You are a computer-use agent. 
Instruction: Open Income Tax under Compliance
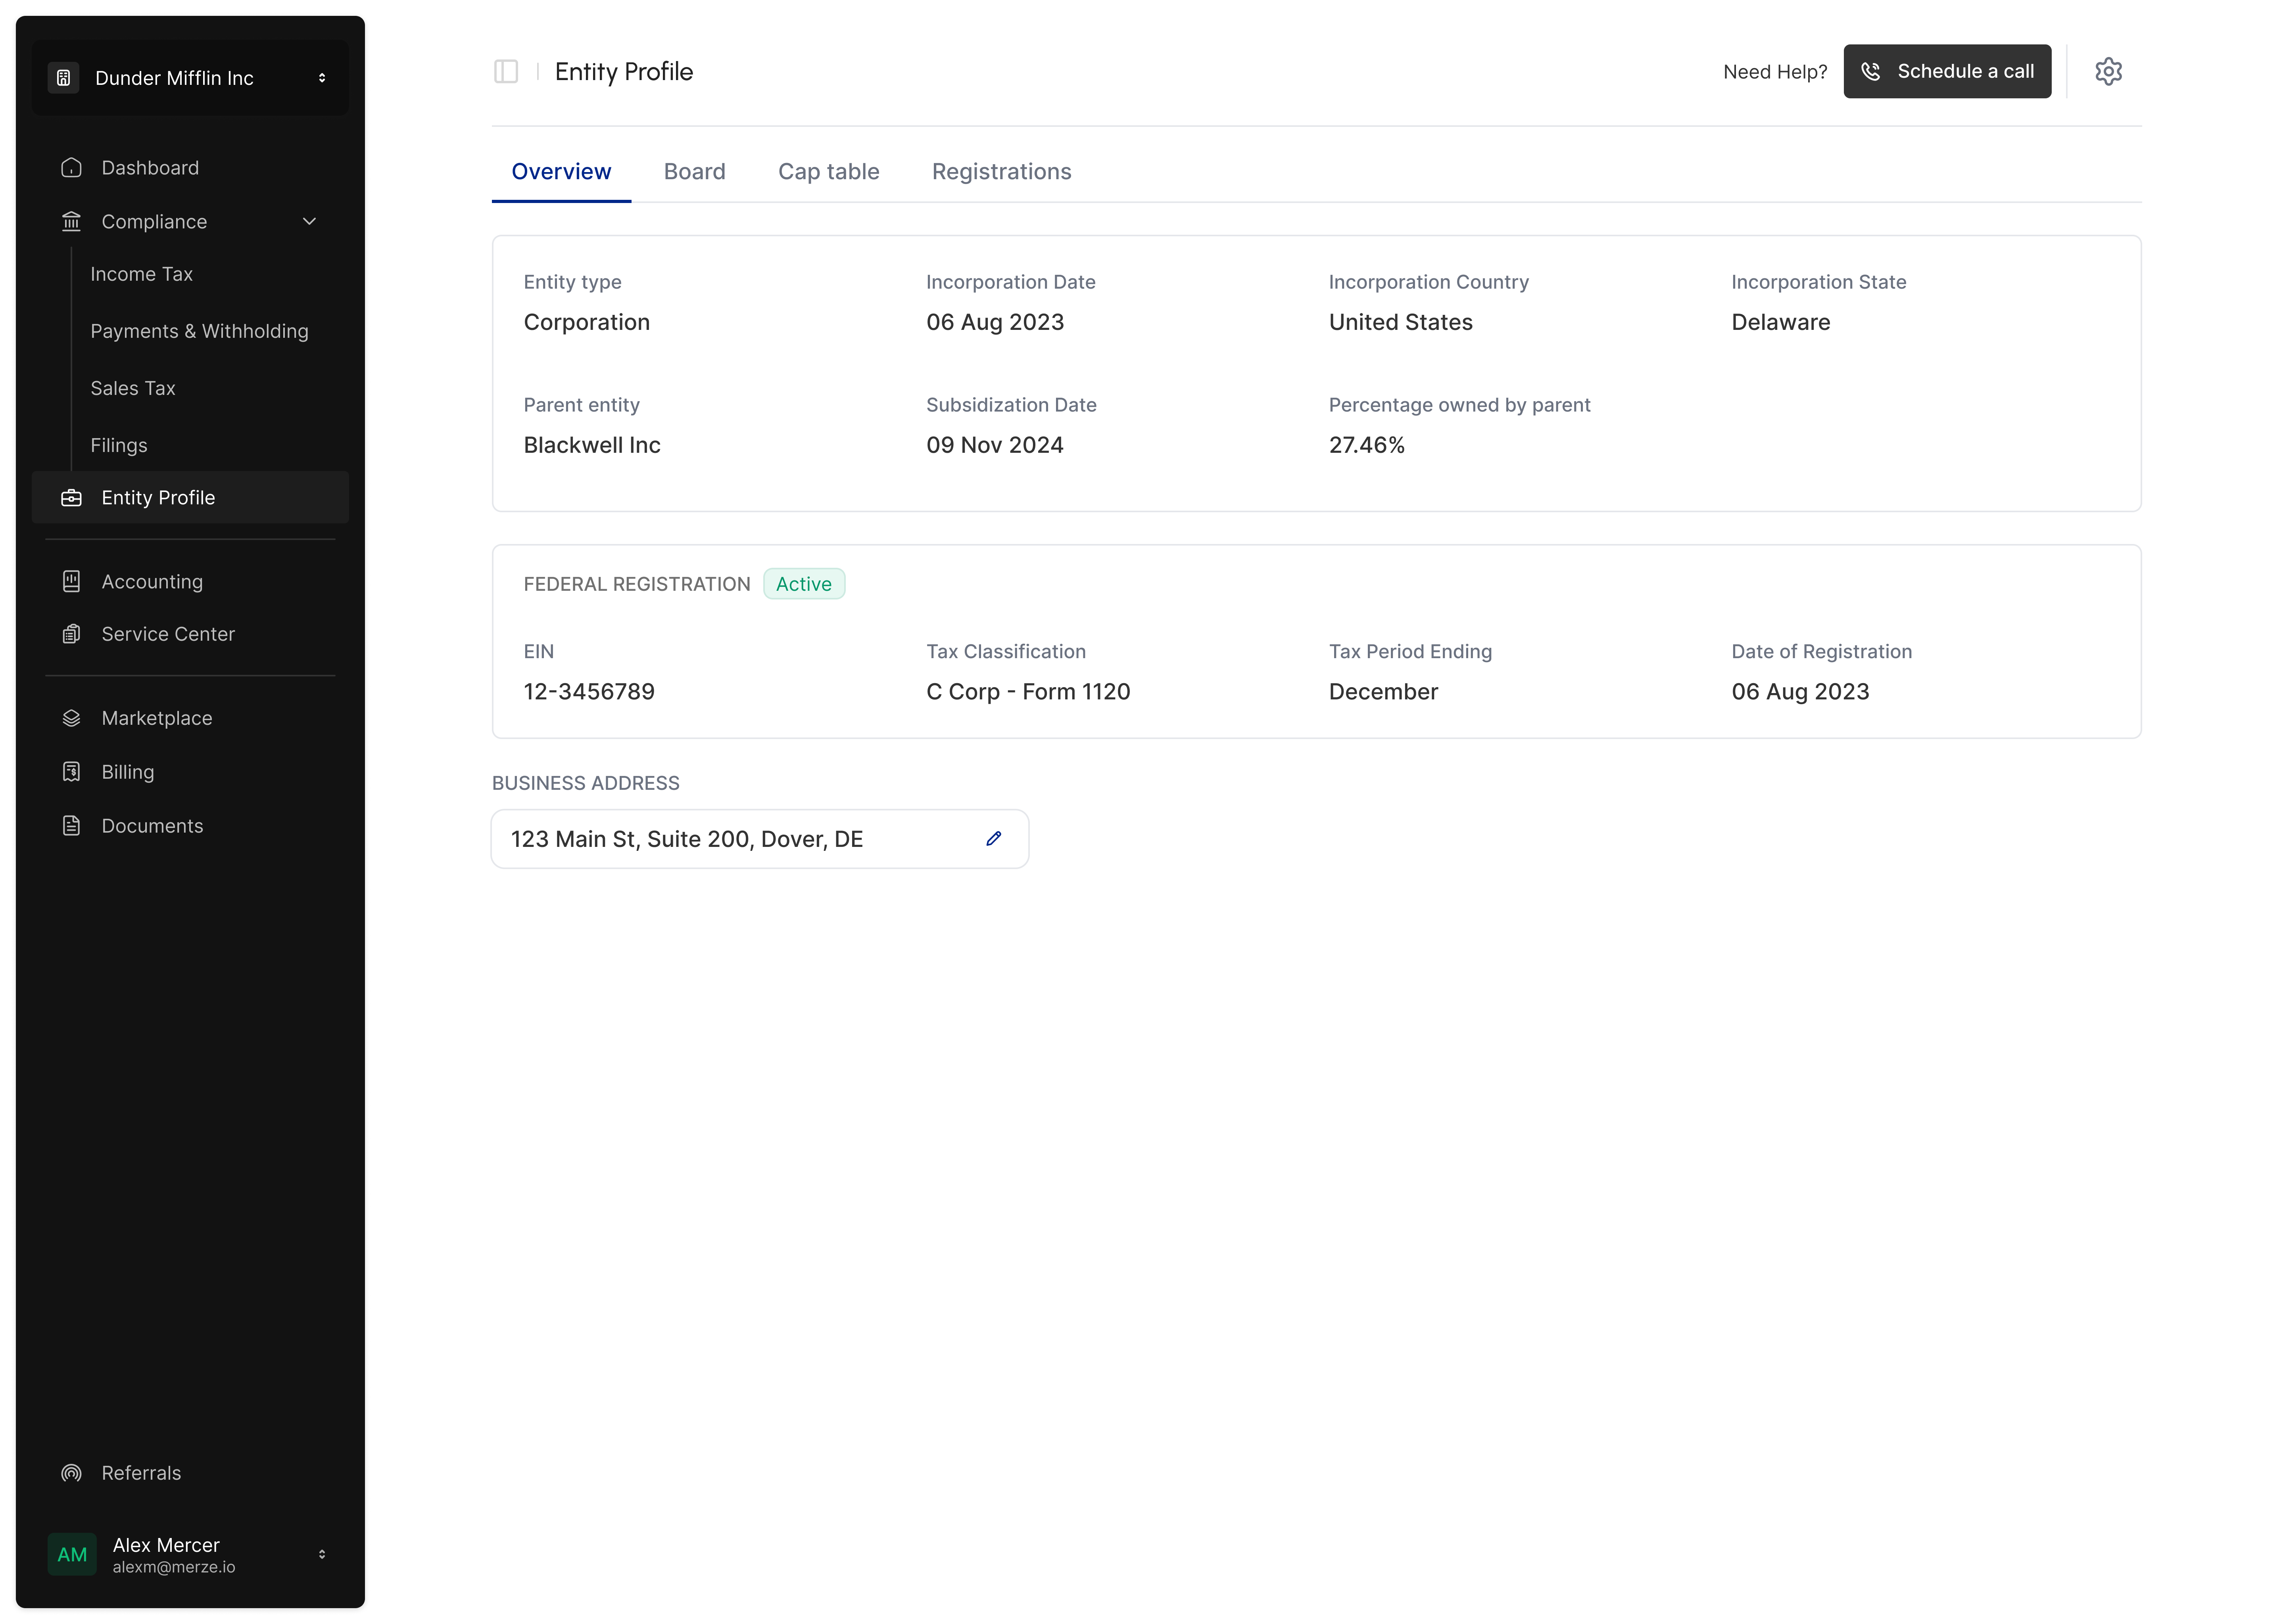141,274
